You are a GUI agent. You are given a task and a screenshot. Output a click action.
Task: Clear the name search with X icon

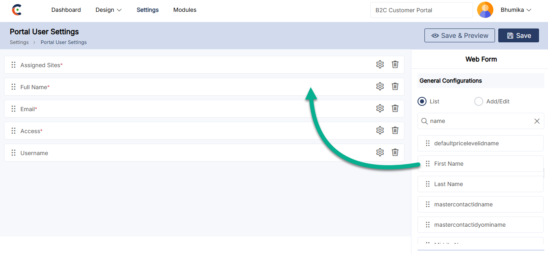537,121
